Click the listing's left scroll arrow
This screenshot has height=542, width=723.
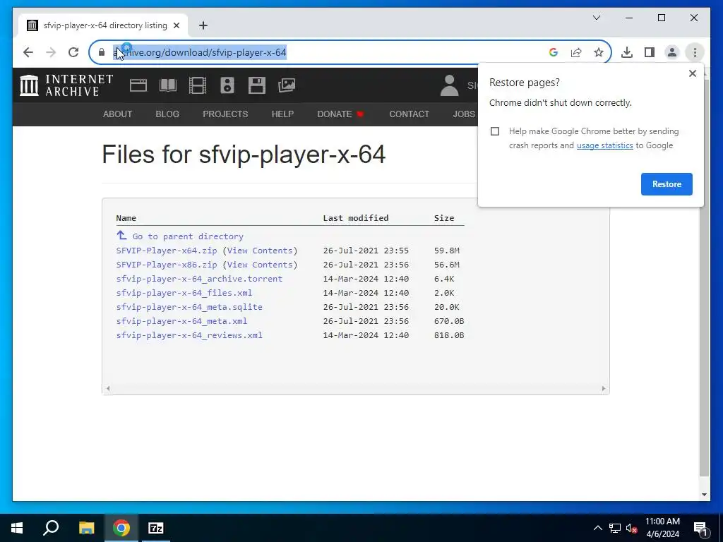tap(108, 389)
